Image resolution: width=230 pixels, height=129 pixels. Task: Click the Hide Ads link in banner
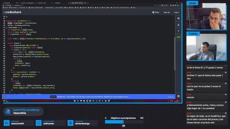pyautogui.click(x=171, y=97)
